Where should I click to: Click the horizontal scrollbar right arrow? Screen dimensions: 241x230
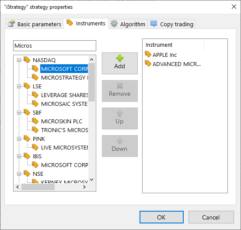84,187
